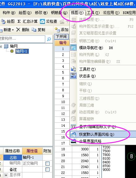Open the 修改(M) menu
Viewport: 136px width, 178px height.
(x=41, y=13)
